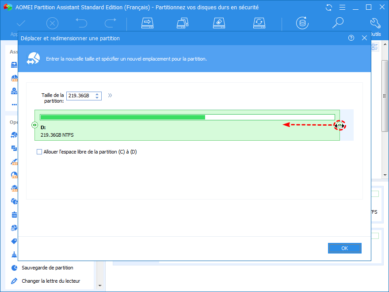Enable allocating free space from C to D

click(40, 152)
